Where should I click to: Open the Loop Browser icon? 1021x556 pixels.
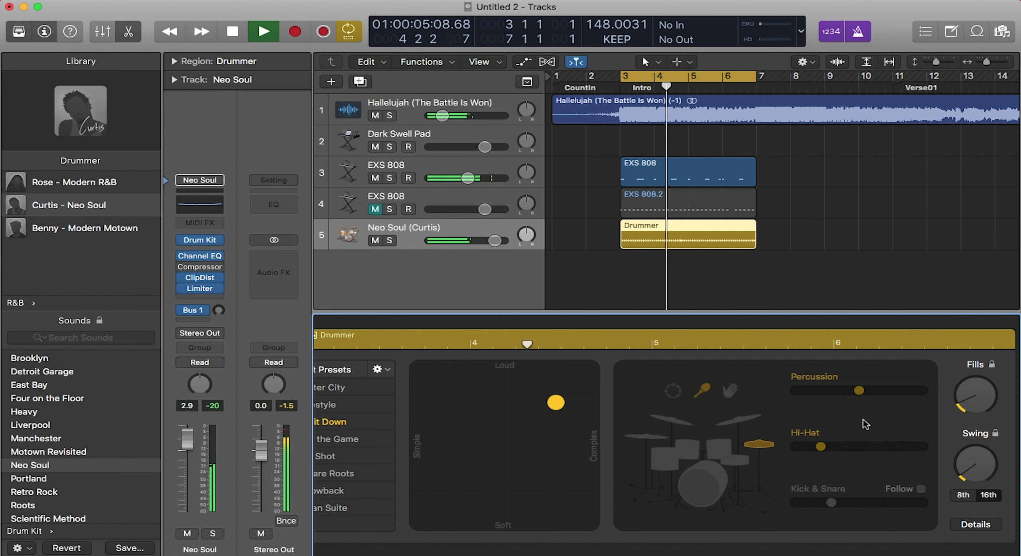977,31
